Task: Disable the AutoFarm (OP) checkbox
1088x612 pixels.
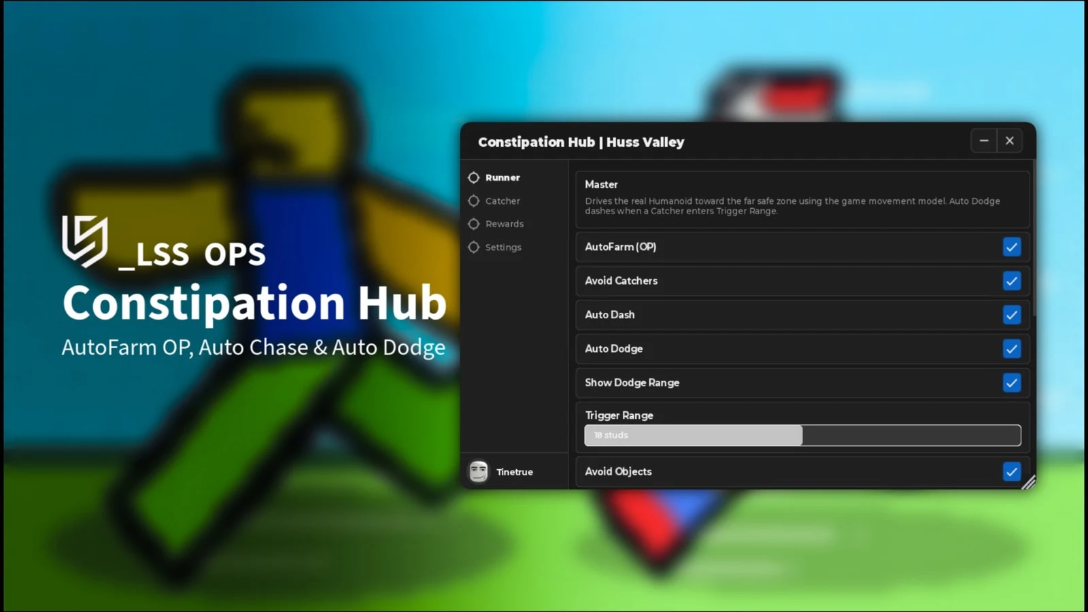Action: 1012,247
